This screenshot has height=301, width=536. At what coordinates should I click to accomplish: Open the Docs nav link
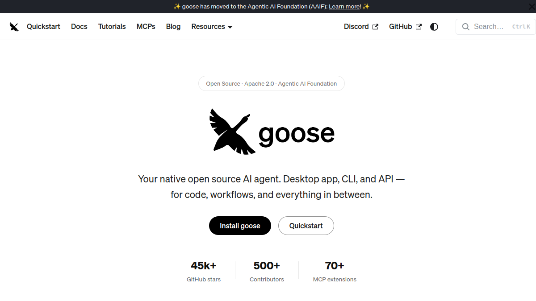[79, 27]
